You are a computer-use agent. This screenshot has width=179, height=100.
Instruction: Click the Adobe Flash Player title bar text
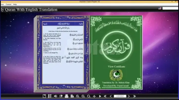tap(89, 2)
